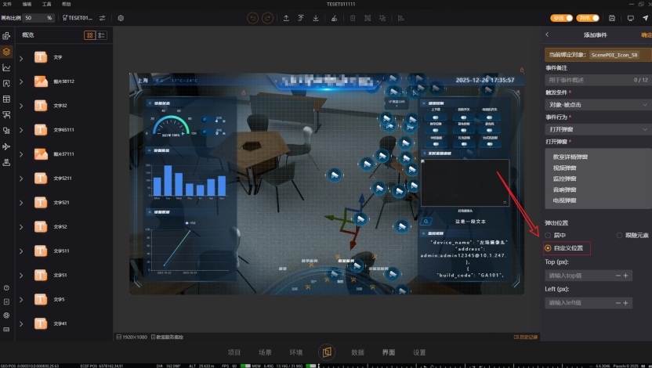Switch to the 场景 bottom tab
This screenshot has height=368, width=652.
click(x=265, y=352)
